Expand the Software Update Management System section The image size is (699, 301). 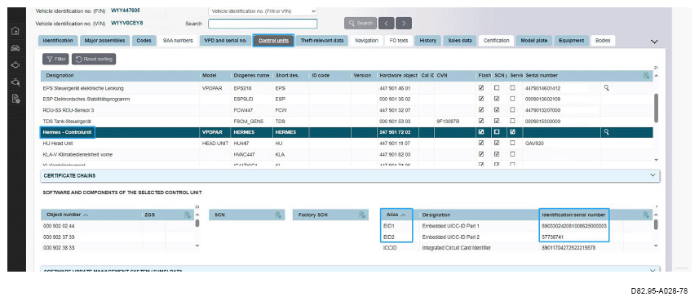click(x=350, y=270)
